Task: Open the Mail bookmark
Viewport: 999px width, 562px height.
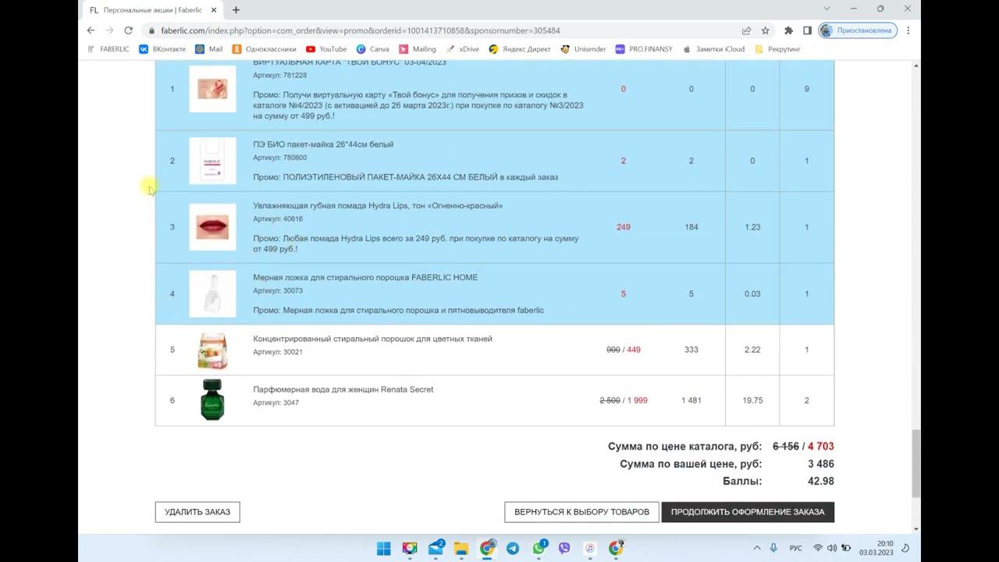Action: pos(209,49)
